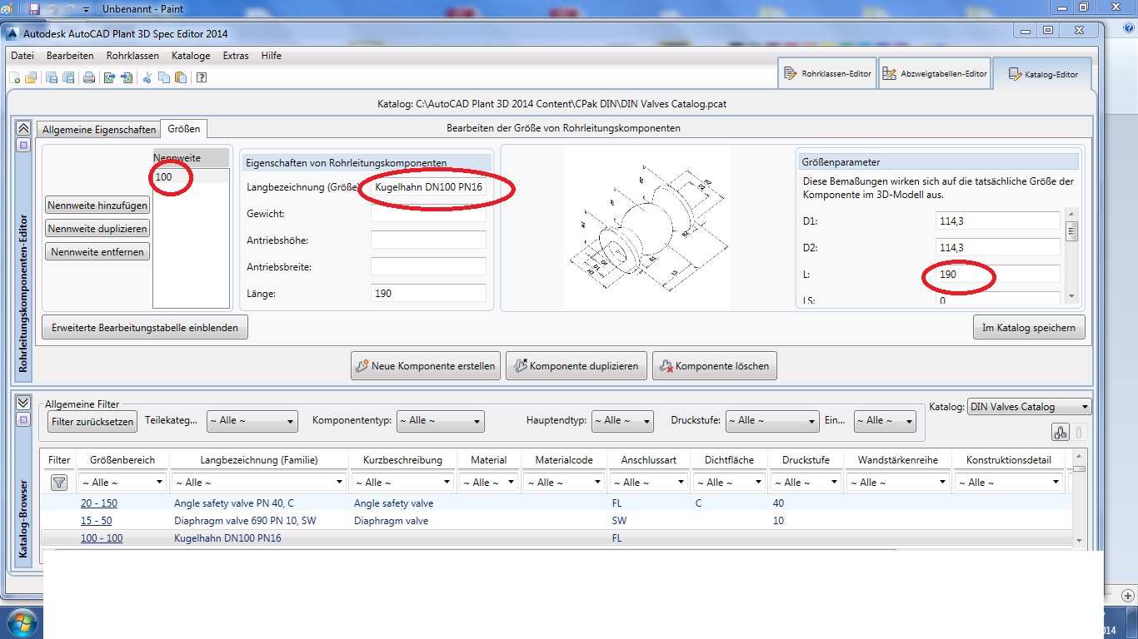1138x639 pixels.
Task: Click the copy icon in toolbar
Action: point(163,77)
